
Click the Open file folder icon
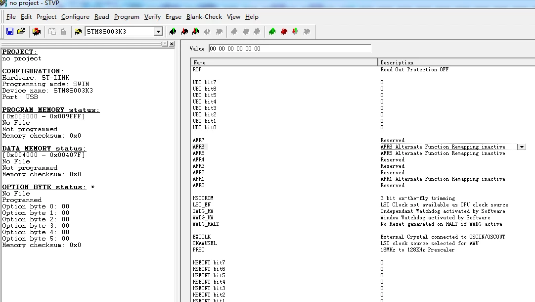point(21,31)
